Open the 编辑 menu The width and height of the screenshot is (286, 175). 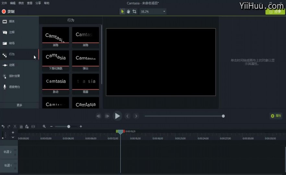13,3
